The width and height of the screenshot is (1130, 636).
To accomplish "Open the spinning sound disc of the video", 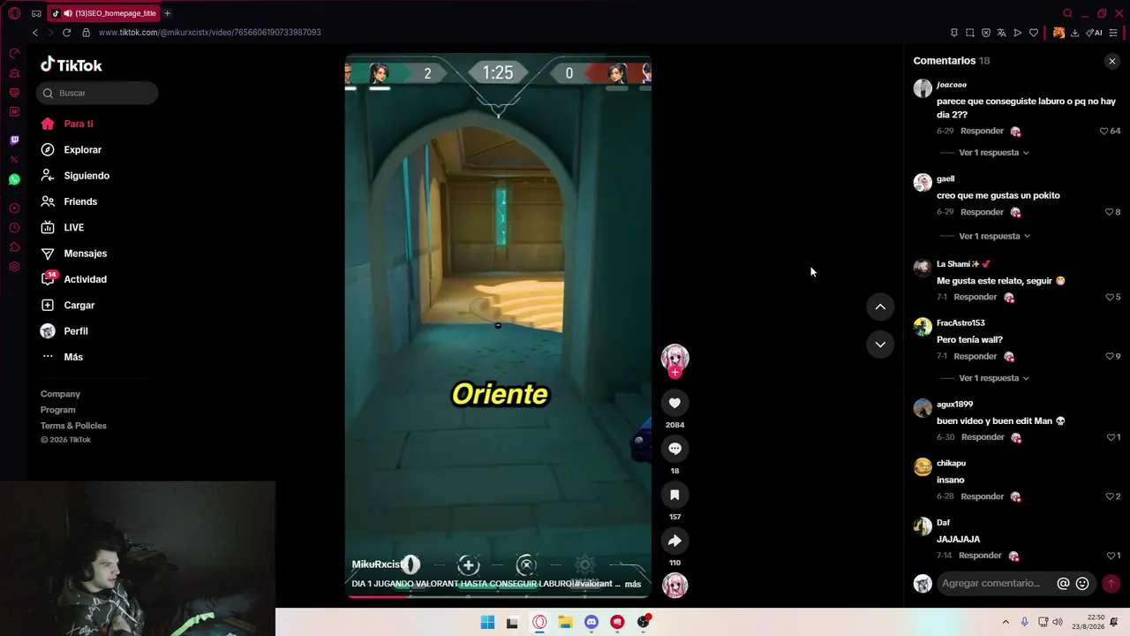I will (674, 585).
